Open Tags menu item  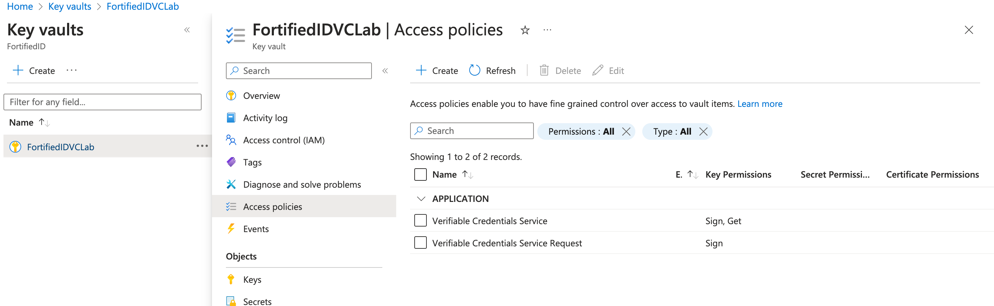coord(252,162)
